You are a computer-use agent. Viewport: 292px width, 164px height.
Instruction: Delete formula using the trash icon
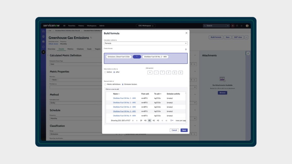point(185,49)
